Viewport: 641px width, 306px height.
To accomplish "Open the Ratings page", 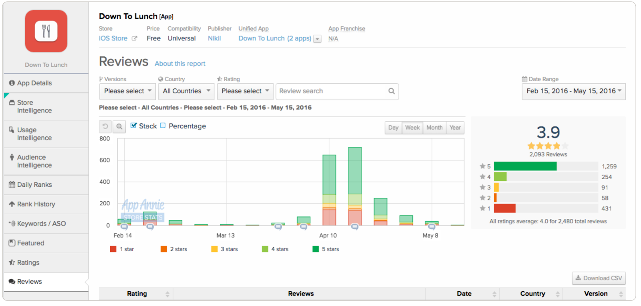I will pyautogui.click(x=46, y=263).
